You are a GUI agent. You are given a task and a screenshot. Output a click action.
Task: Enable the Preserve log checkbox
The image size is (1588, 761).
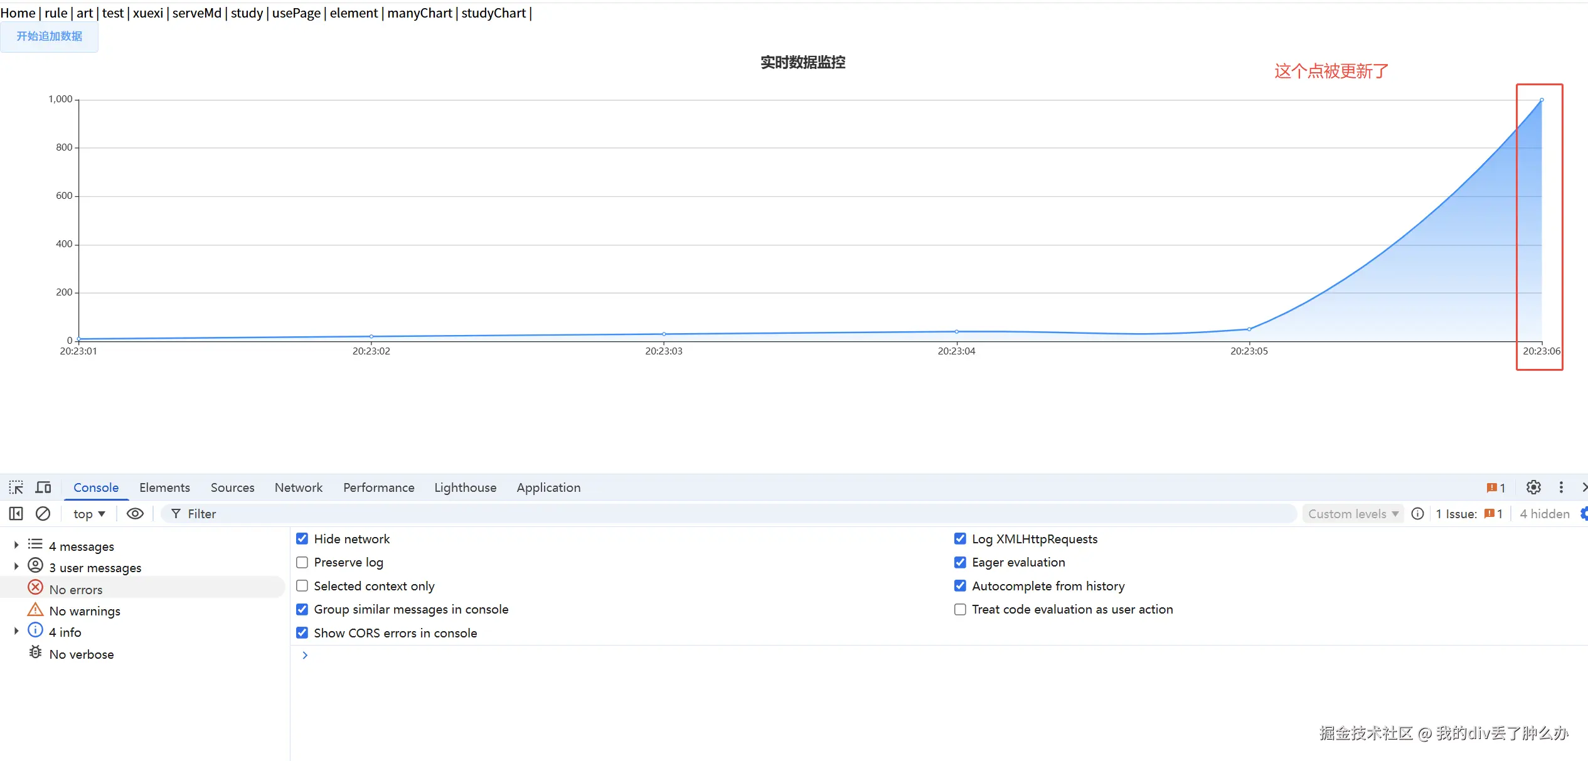tap(302, 562)
